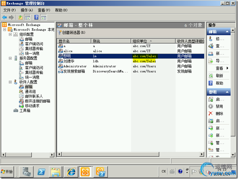This screenshot has height=179, width=238.
Task: Select 断开连接的邮箱 in the tree
Action: pos(37,101)
